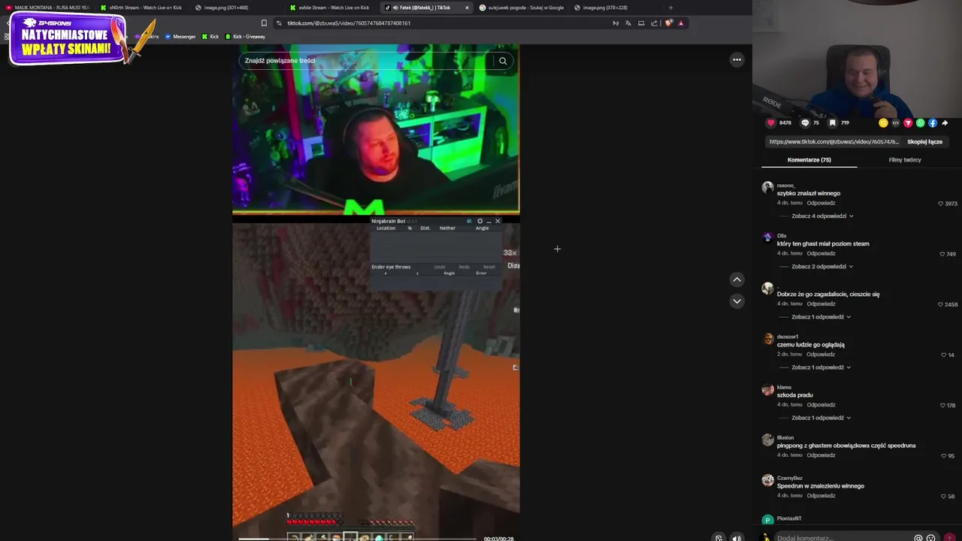Open comments via the speech bubble icon
Viewport: 962px width, 541px height.
805,122
